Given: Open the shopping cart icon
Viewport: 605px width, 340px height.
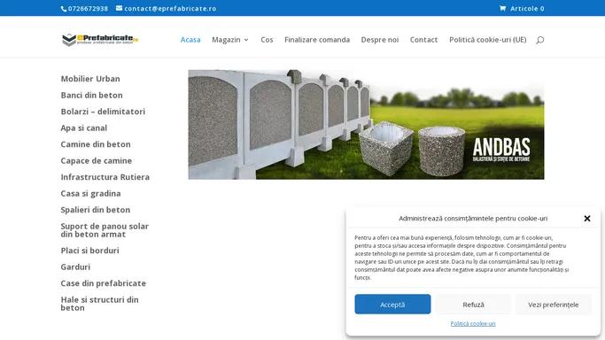Looking at the screenshot, I should pyautogui.click(x=502, y=8).
